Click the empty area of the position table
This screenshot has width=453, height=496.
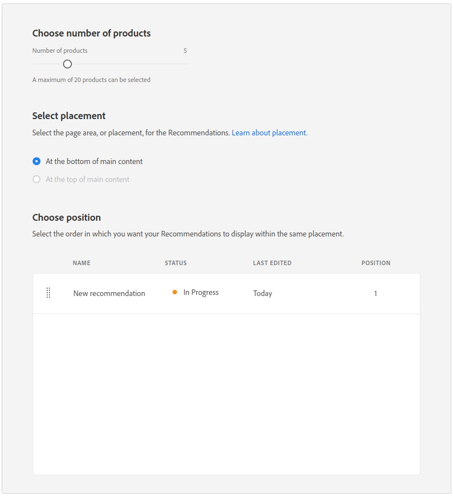(x=226, y=394)
